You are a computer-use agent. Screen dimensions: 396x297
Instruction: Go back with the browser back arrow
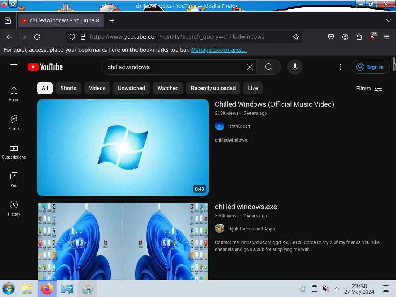[x=9, y=37]
